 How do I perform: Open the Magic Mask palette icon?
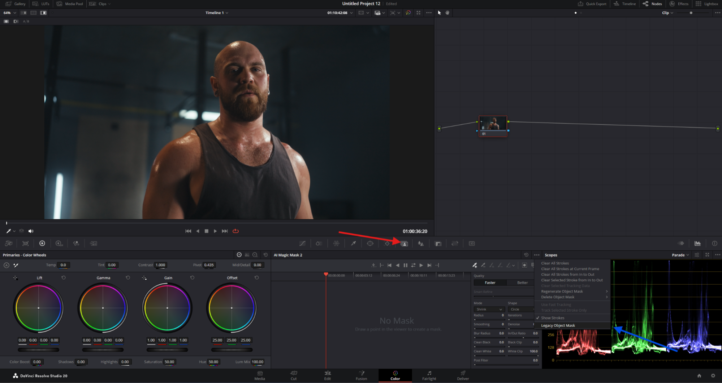[404, 243]
